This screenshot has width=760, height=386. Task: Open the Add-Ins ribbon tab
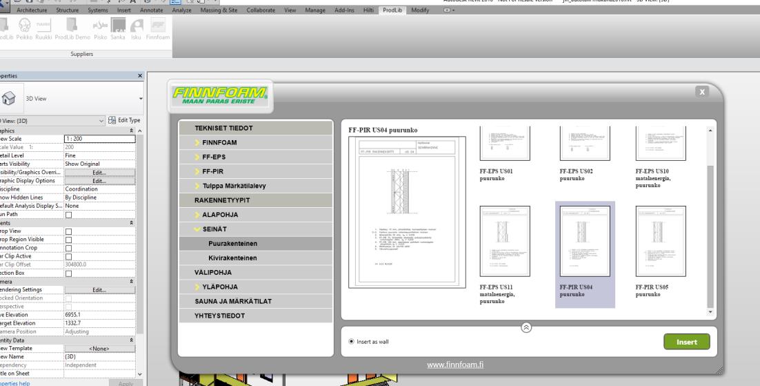[344, 10]
